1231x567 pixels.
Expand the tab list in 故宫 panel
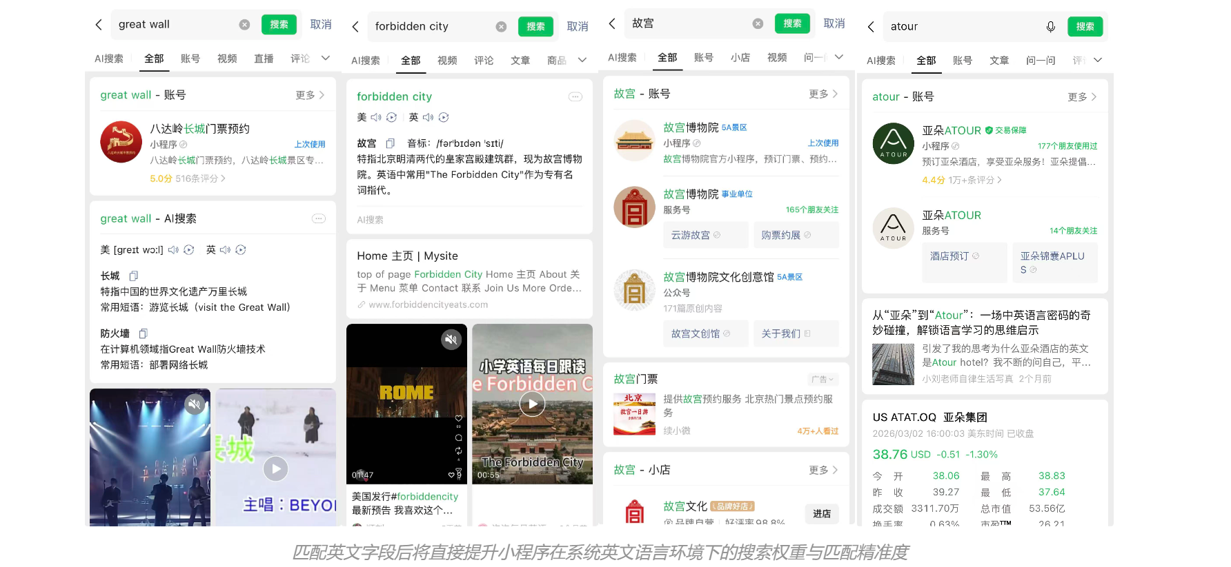(x=839, y=57)
